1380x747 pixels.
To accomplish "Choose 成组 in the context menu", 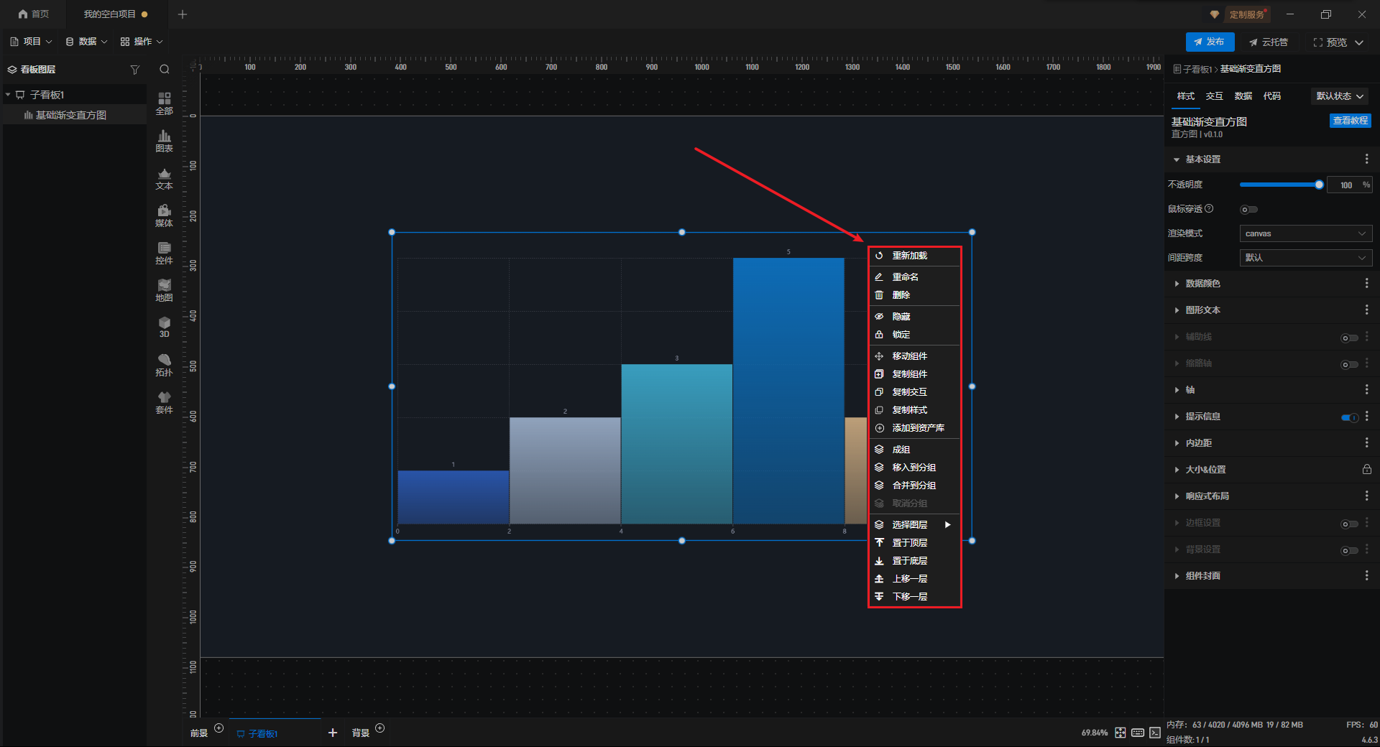I will pos(914,450).
